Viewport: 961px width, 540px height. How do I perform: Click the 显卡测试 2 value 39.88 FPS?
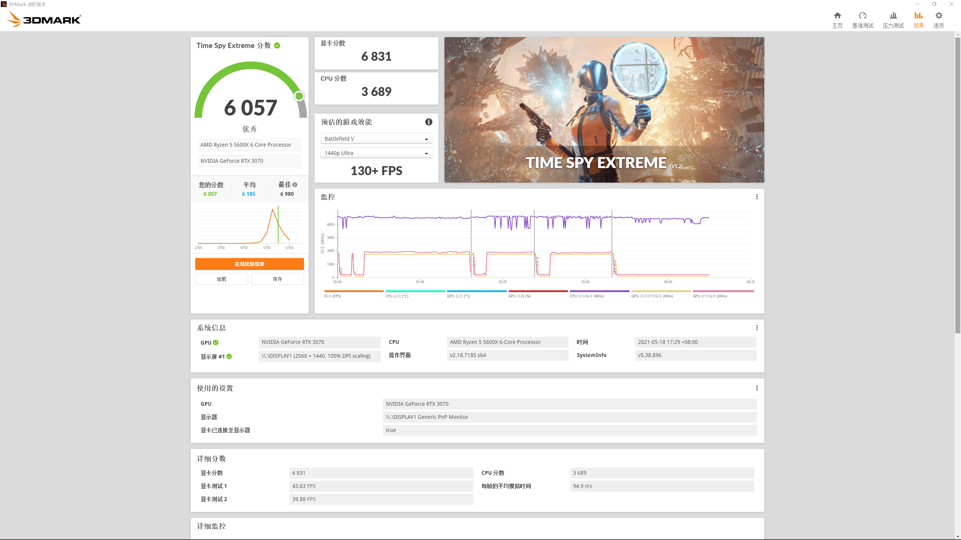pyautogui.click(x=381, y=499)
